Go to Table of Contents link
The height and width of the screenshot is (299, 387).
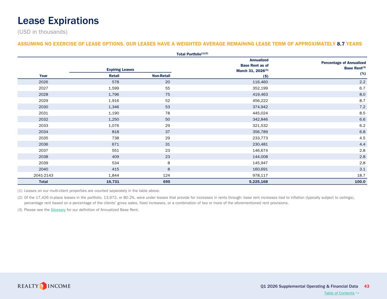tap(339, 293)
